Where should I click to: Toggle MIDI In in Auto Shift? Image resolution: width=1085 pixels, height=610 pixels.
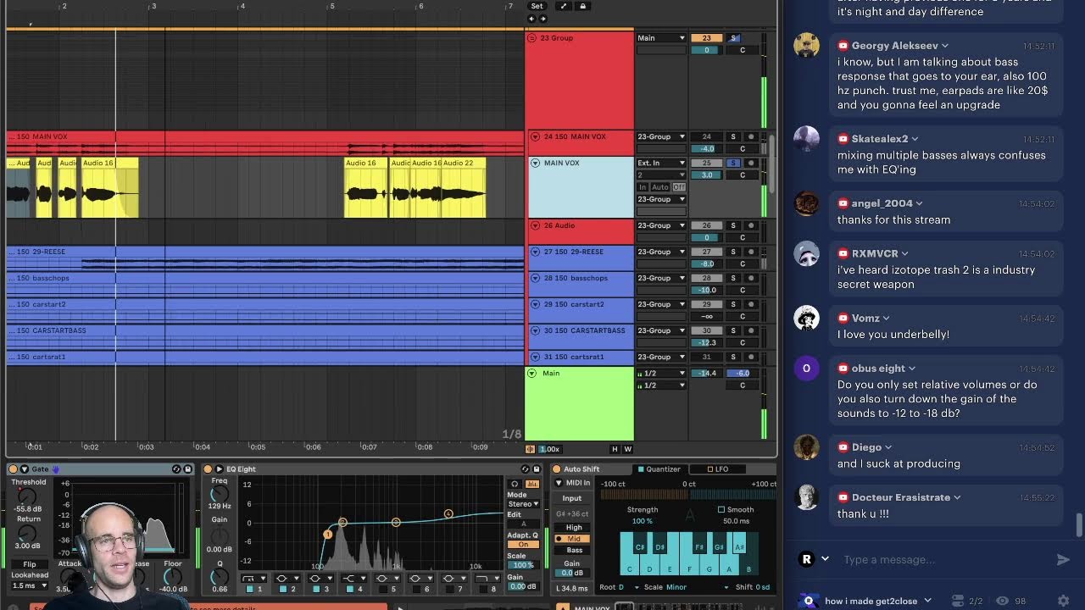coord(573,484)
